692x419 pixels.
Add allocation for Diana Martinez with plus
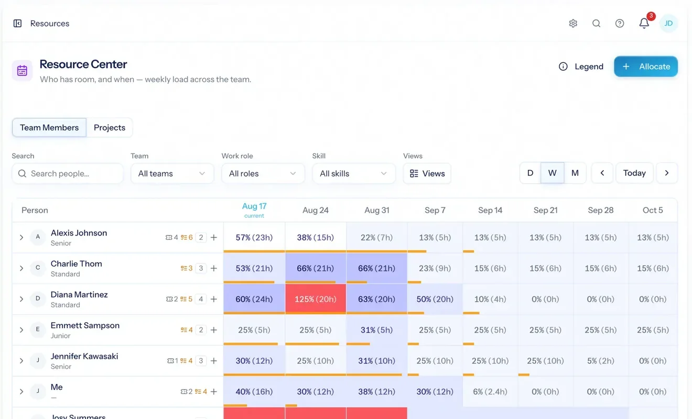click(214, 300)
